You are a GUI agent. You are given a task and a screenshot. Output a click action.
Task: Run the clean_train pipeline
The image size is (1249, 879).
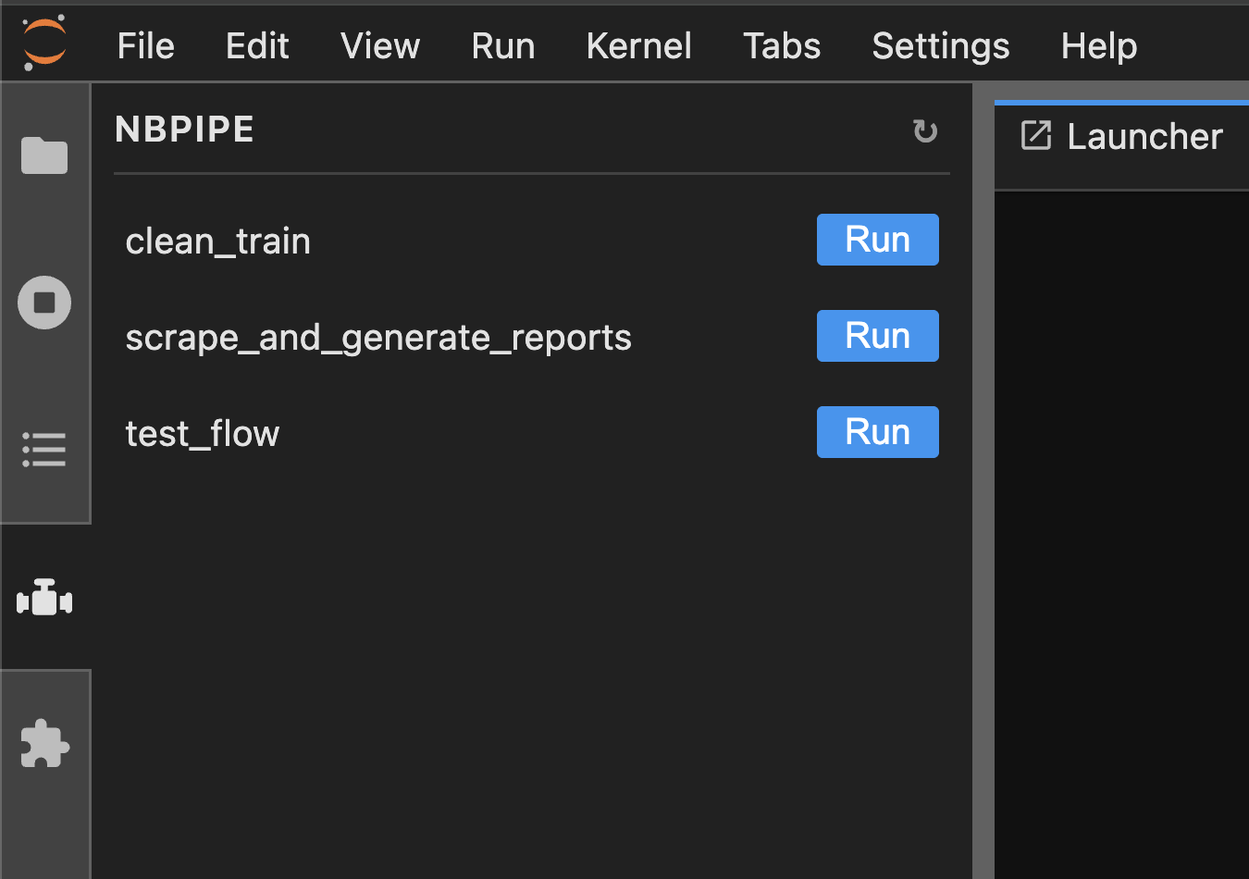click(x=877, y=240)
